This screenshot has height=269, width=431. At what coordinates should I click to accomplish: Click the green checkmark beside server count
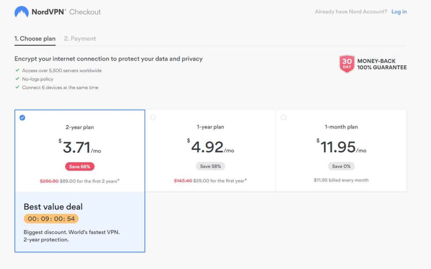(17, 71)
